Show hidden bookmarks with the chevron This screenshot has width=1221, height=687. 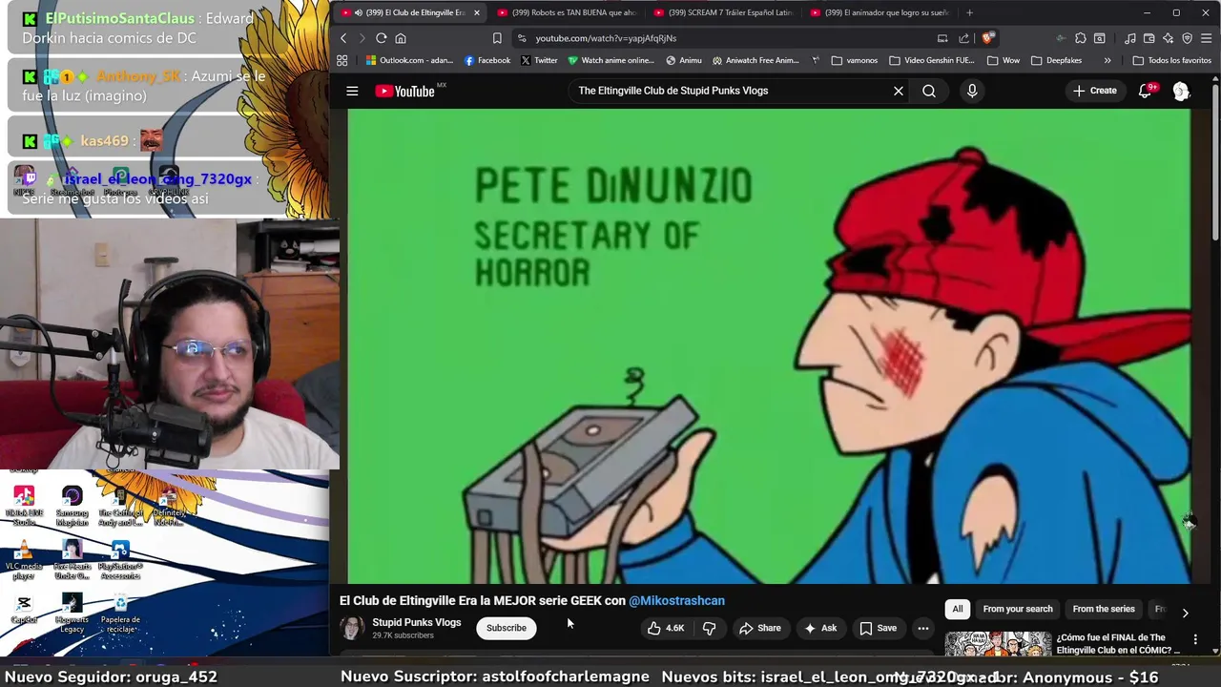1107,60
